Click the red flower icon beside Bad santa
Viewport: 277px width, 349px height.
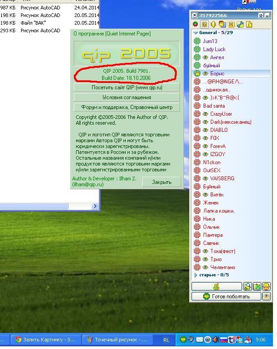coord(197,106)
